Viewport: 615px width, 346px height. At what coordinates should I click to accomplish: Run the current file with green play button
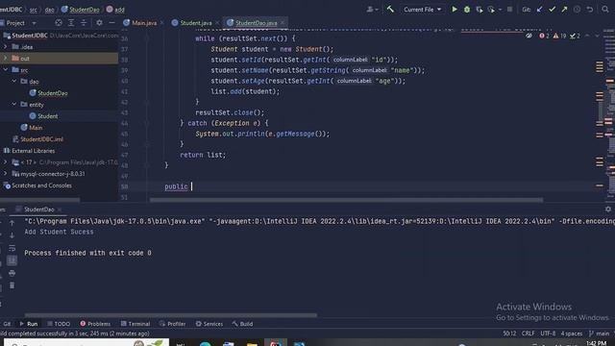coord(455,9)
